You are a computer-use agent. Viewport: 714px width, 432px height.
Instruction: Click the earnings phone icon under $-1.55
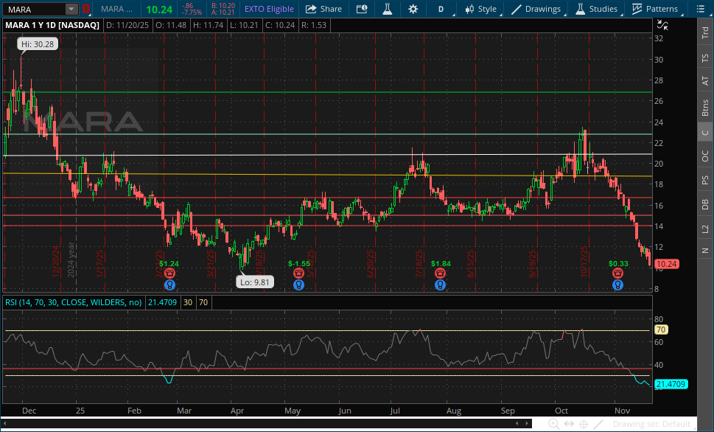tap(298, 273)
